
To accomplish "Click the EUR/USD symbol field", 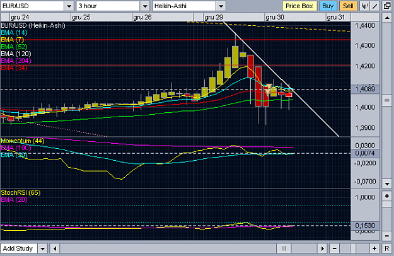I will coord(32,6).
